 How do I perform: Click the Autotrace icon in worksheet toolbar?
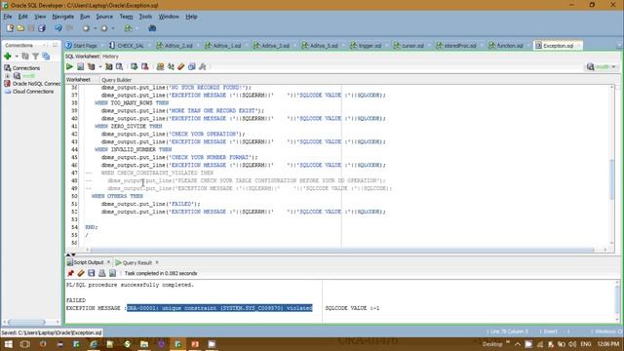click(x=108, y=67)
